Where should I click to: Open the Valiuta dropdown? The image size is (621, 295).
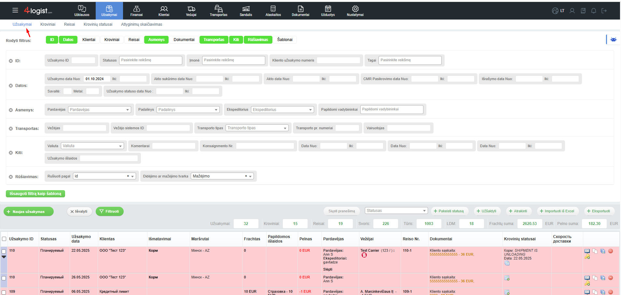click(92, 146)
